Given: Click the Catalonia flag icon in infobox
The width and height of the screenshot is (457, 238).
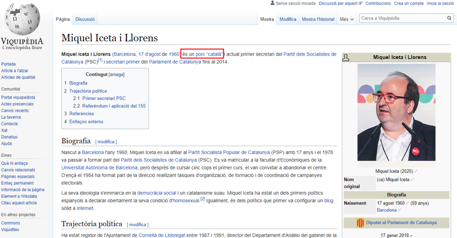Looking at the screenshot, I should [x=360, y=223].
